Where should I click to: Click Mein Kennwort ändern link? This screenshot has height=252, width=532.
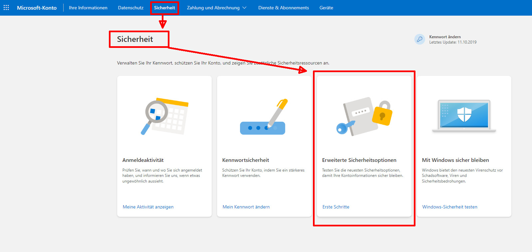point(246,207)
